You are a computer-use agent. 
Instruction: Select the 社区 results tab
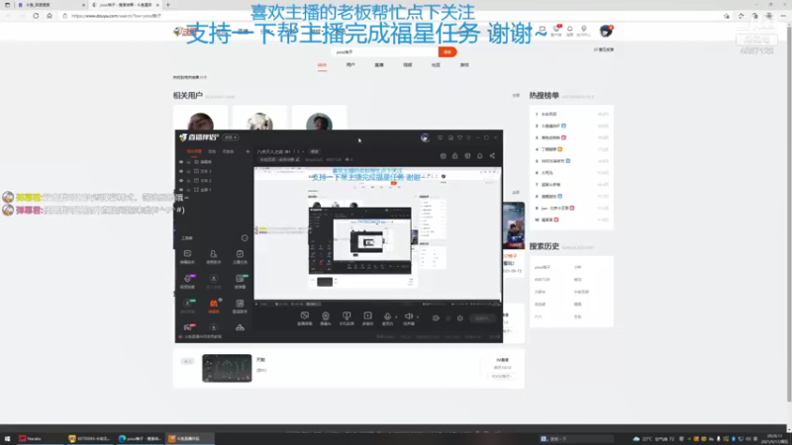coord(436,65)
